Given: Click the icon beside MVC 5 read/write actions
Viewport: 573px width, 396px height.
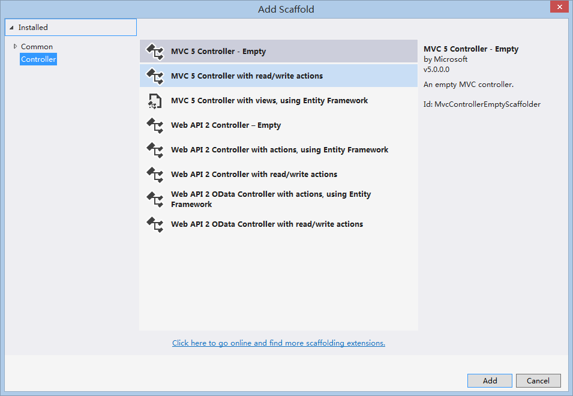Looking at the screenshot, I should tap(155, 76).
